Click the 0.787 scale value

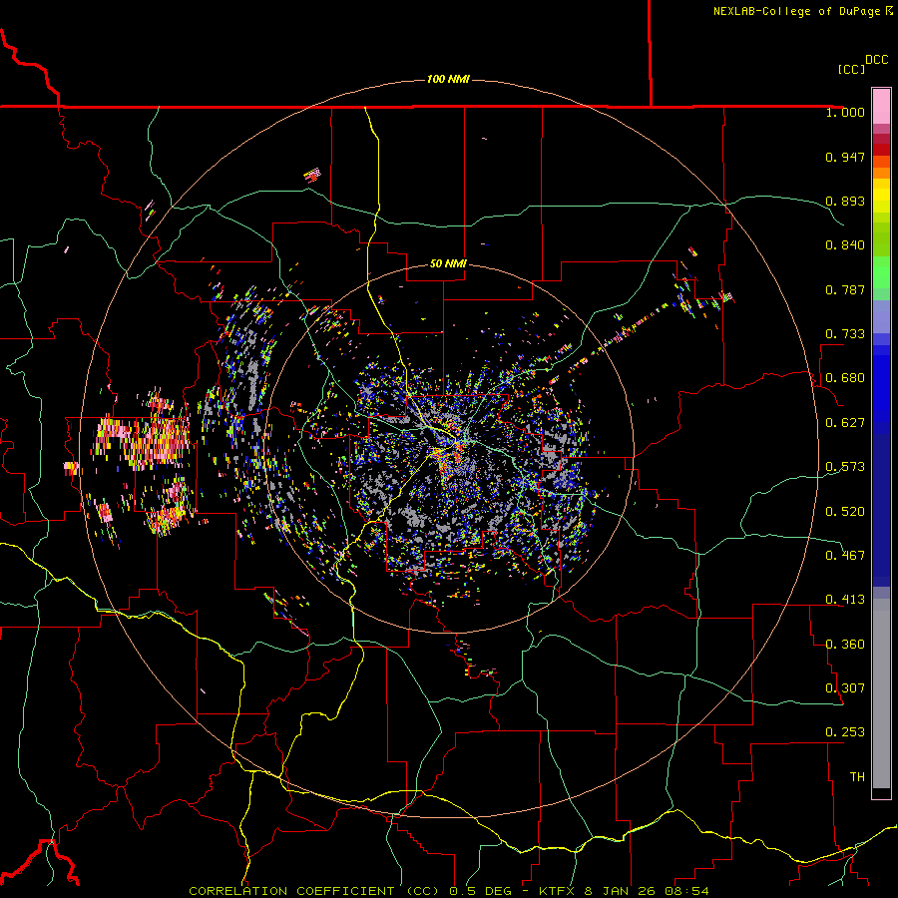845,289
